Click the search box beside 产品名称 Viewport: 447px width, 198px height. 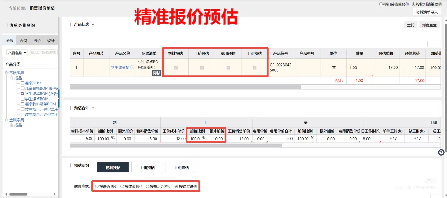(x=44, y=53)
